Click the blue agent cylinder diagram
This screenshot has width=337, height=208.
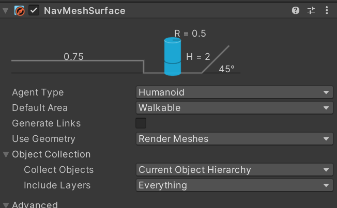pos(173,56)
